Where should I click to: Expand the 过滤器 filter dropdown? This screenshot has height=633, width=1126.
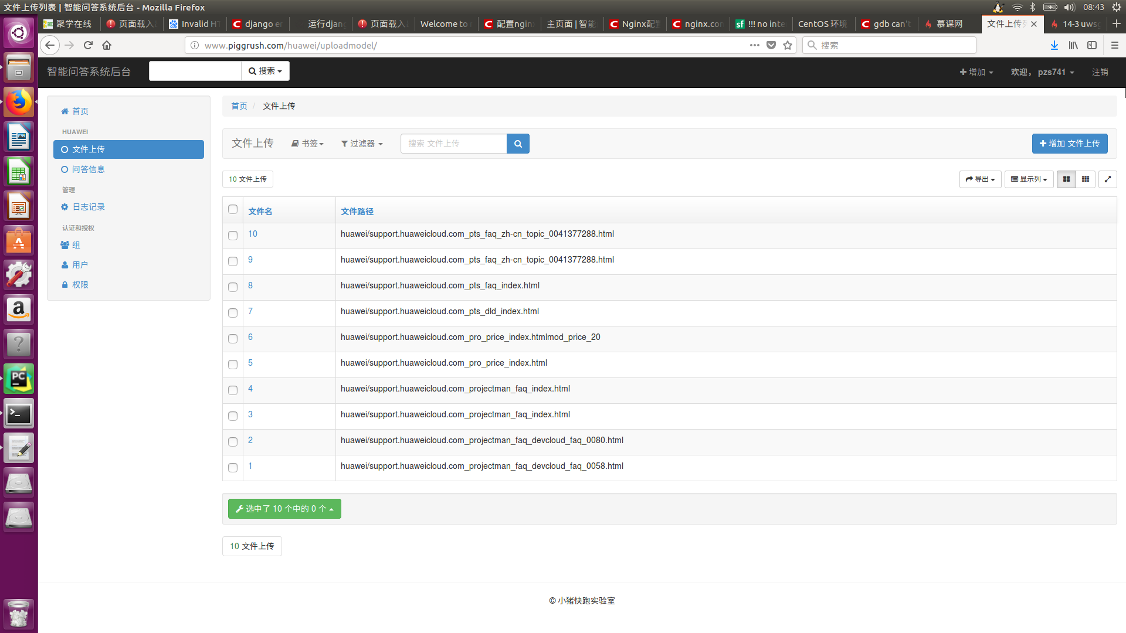click(x=362, y=144)
